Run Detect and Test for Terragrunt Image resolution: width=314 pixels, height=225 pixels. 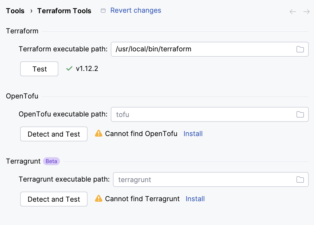[x=54, y=199]
